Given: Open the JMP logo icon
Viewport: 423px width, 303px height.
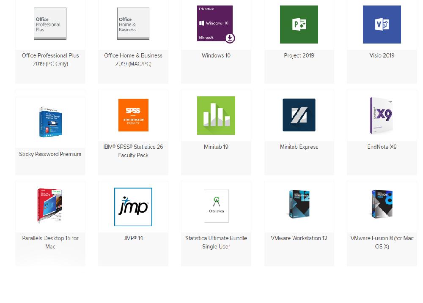Looking at the screenshot, I should click(133, 207).
